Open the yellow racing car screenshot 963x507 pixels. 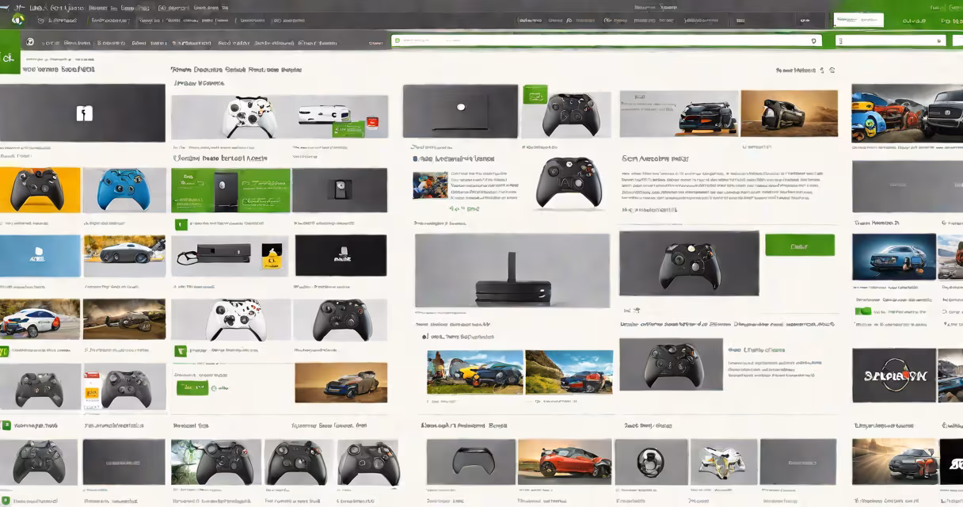pos(475,372)
